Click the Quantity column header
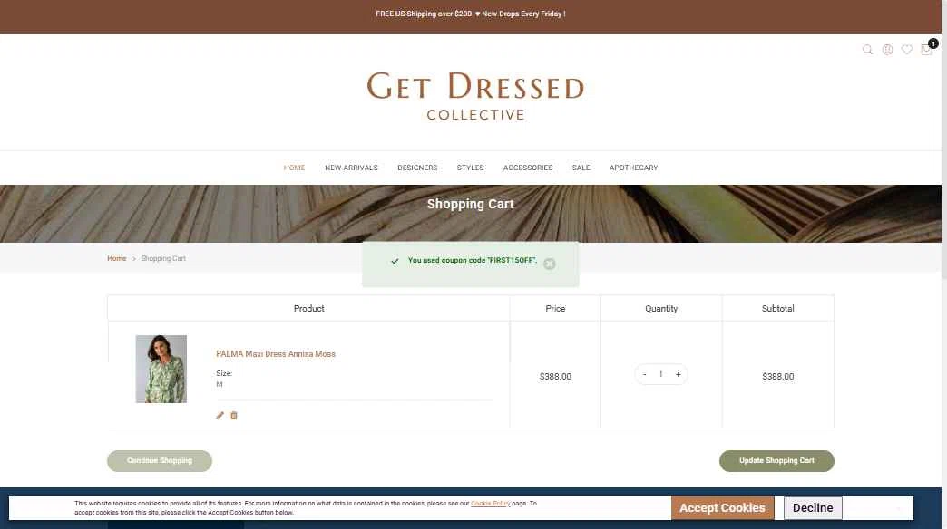947x529 pixels. (661, 308)
